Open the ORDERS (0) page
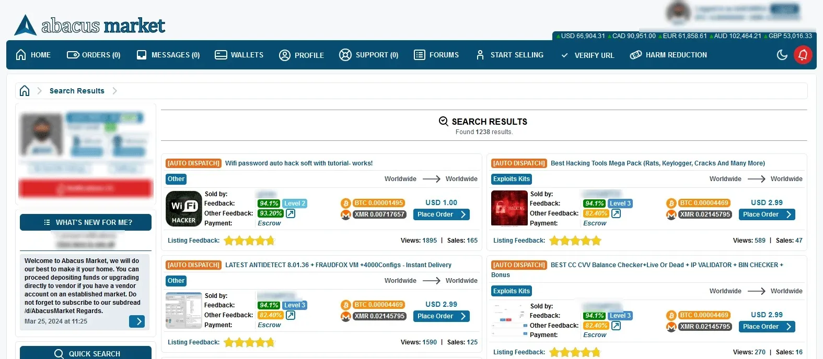Viewport: 823px width, 359px height. point(94,55)
